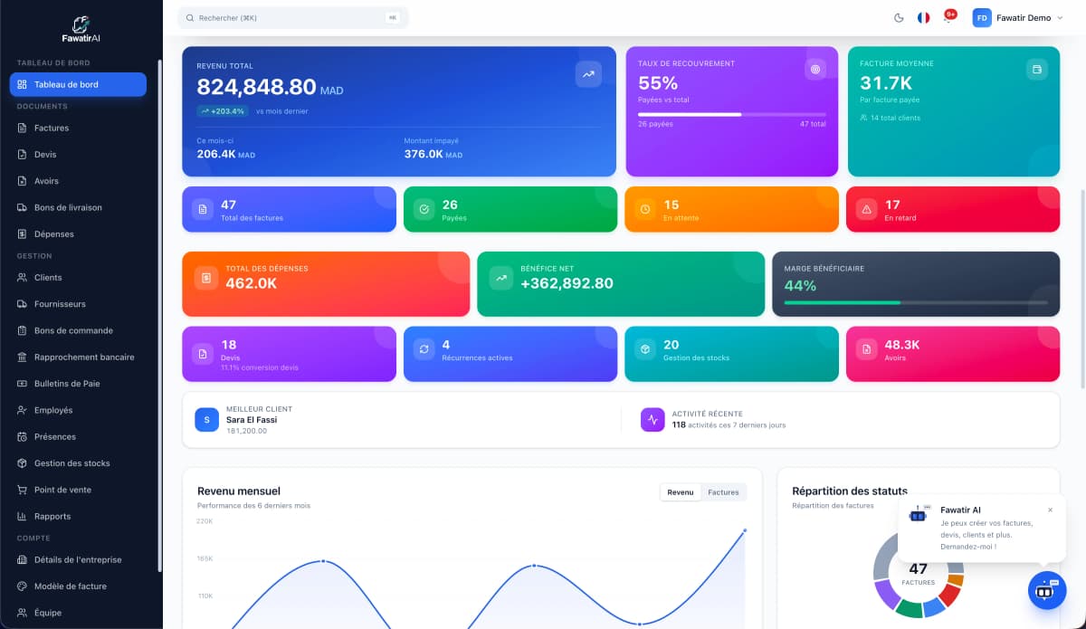
Task: Select the Devis icon in the sidebar
Action: (x=22, y=154)
